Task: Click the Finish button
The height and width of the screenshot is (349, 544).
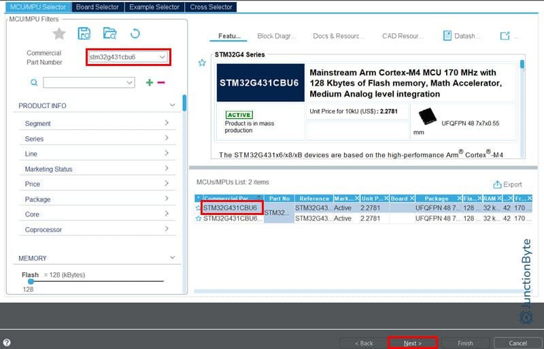Action: coord(465,343)
